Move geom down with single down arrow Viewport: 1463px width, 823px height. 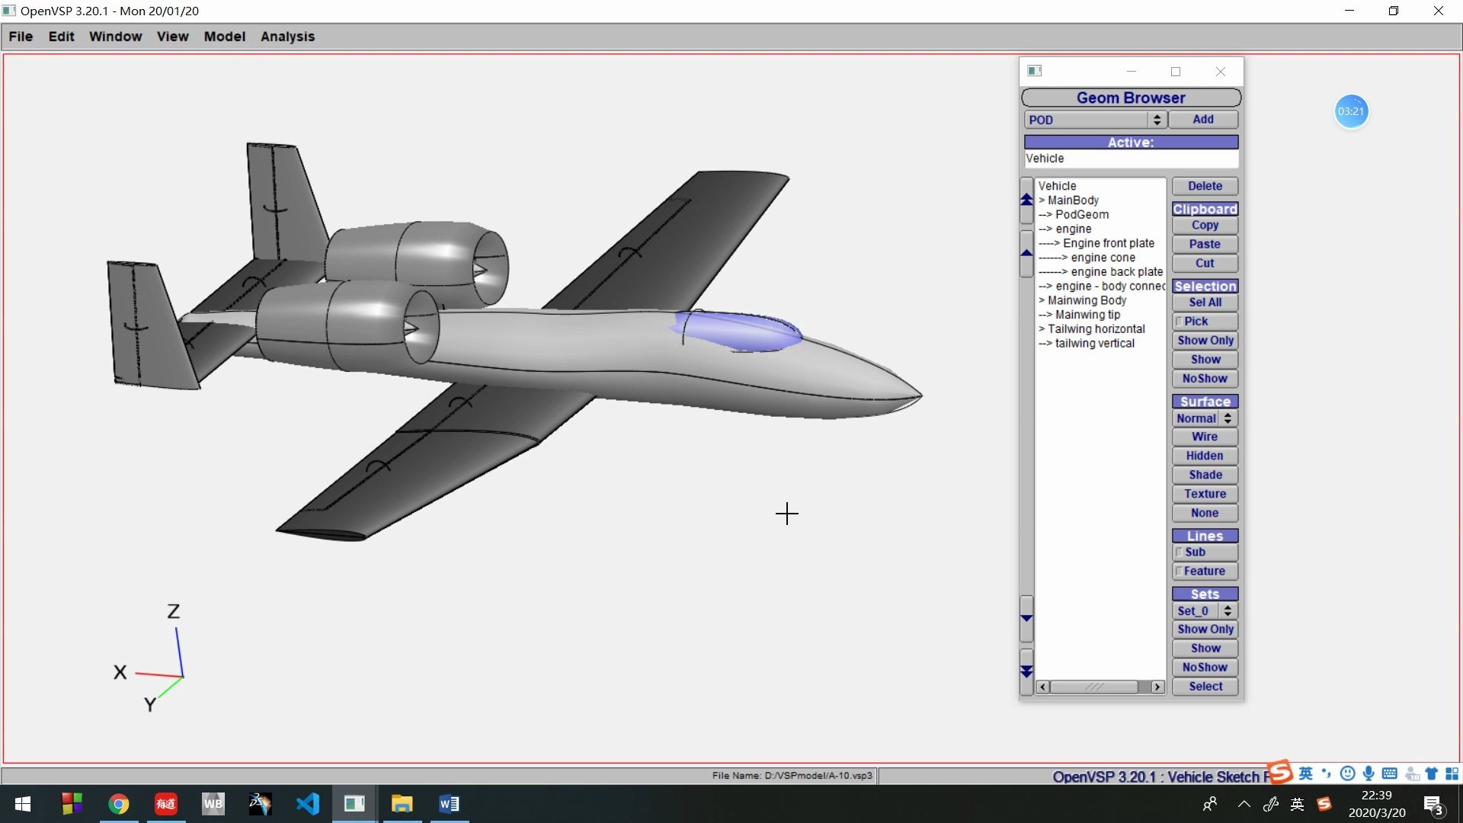point(1026,618)
